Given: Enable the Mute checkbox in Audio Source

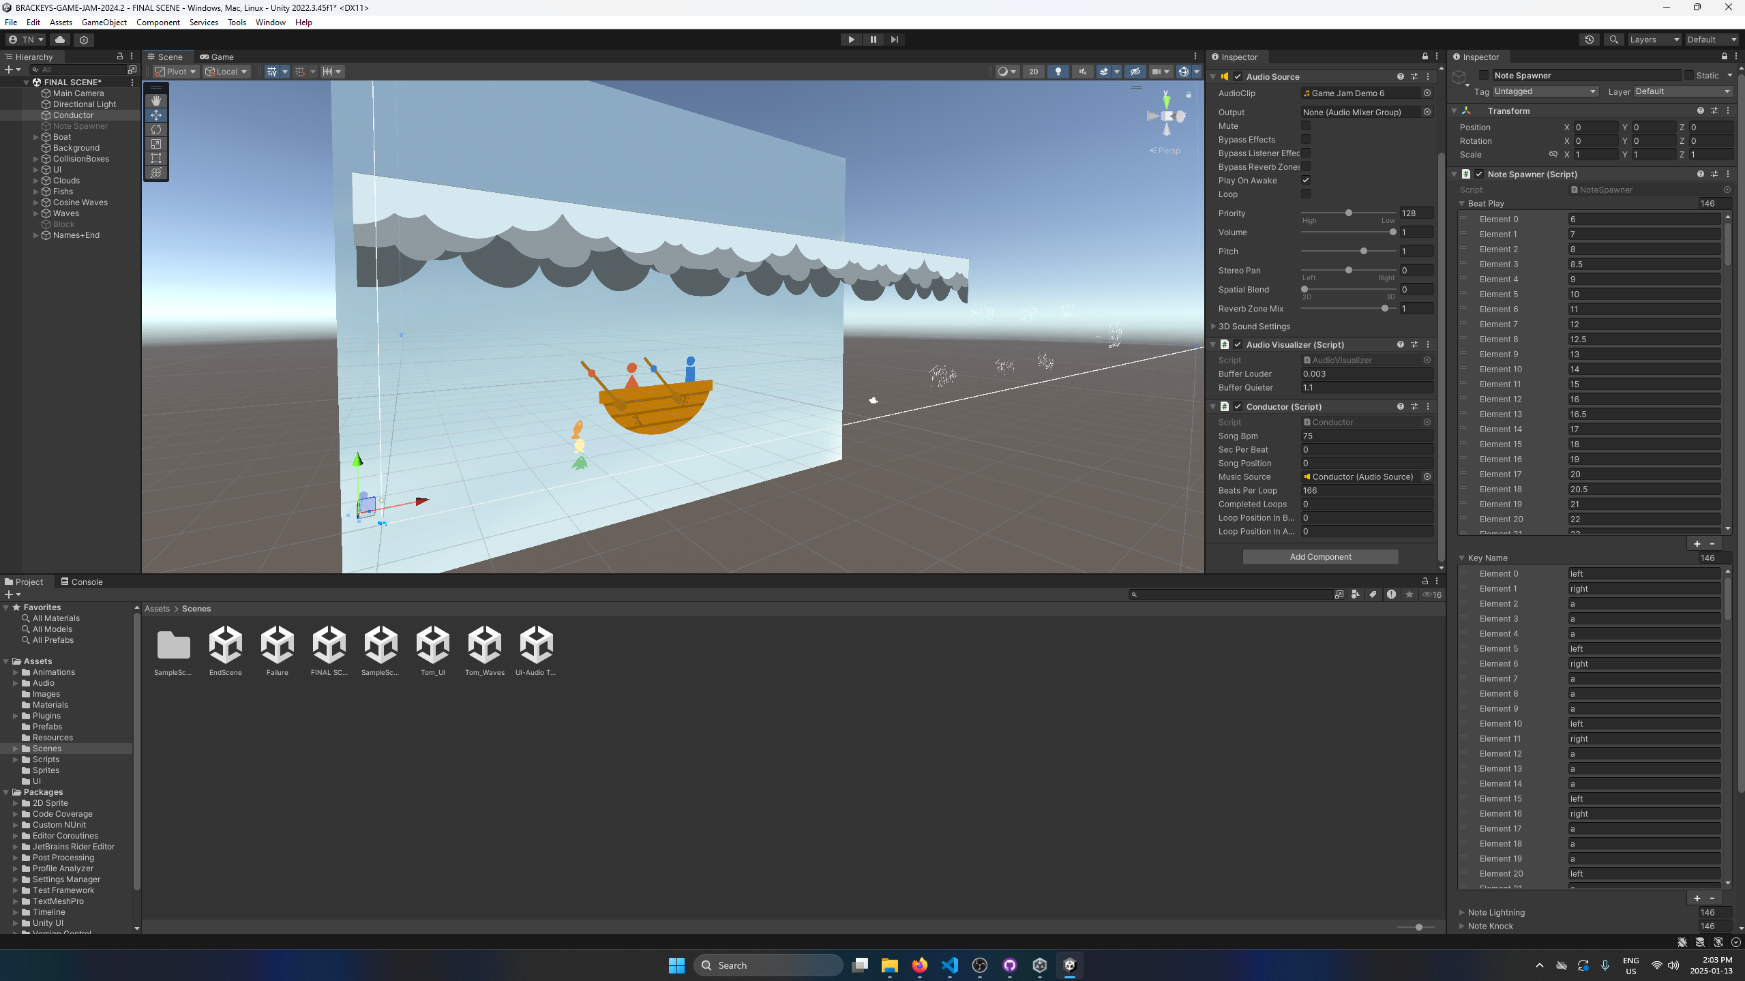Looking at the screenshot, I should pos(1306,126).
